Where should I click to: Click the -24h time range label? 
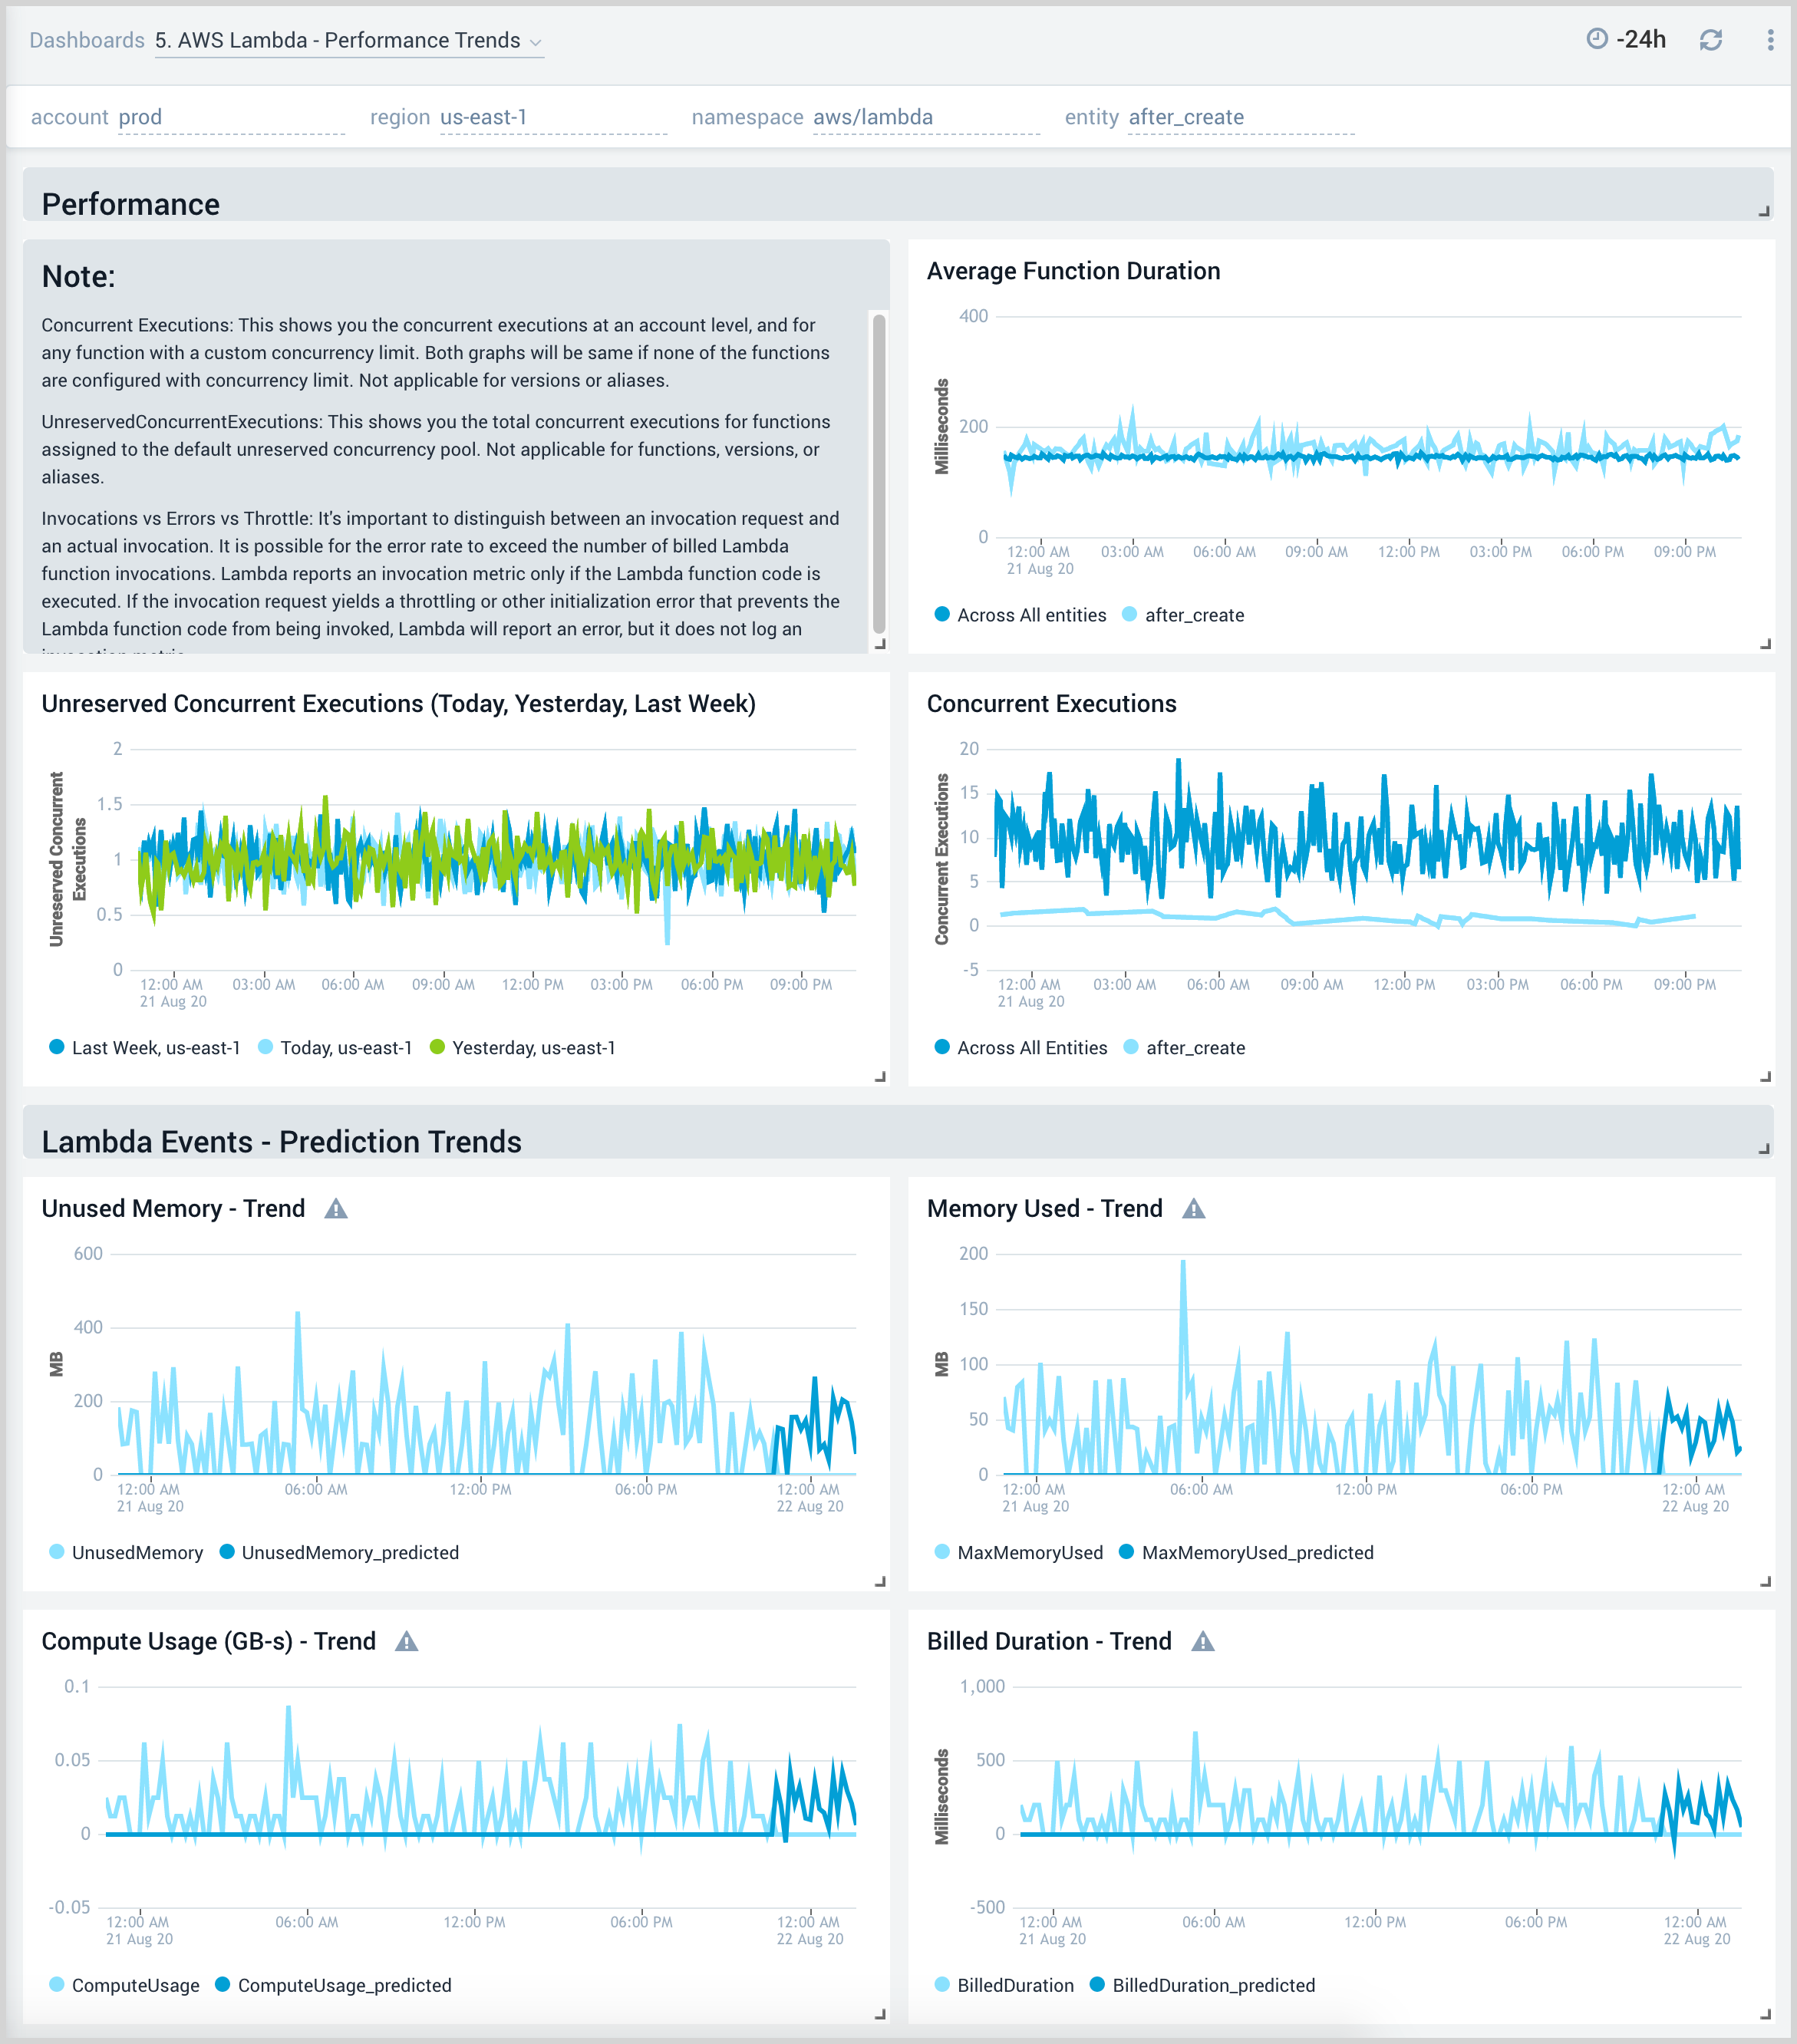click(1641, 40)
